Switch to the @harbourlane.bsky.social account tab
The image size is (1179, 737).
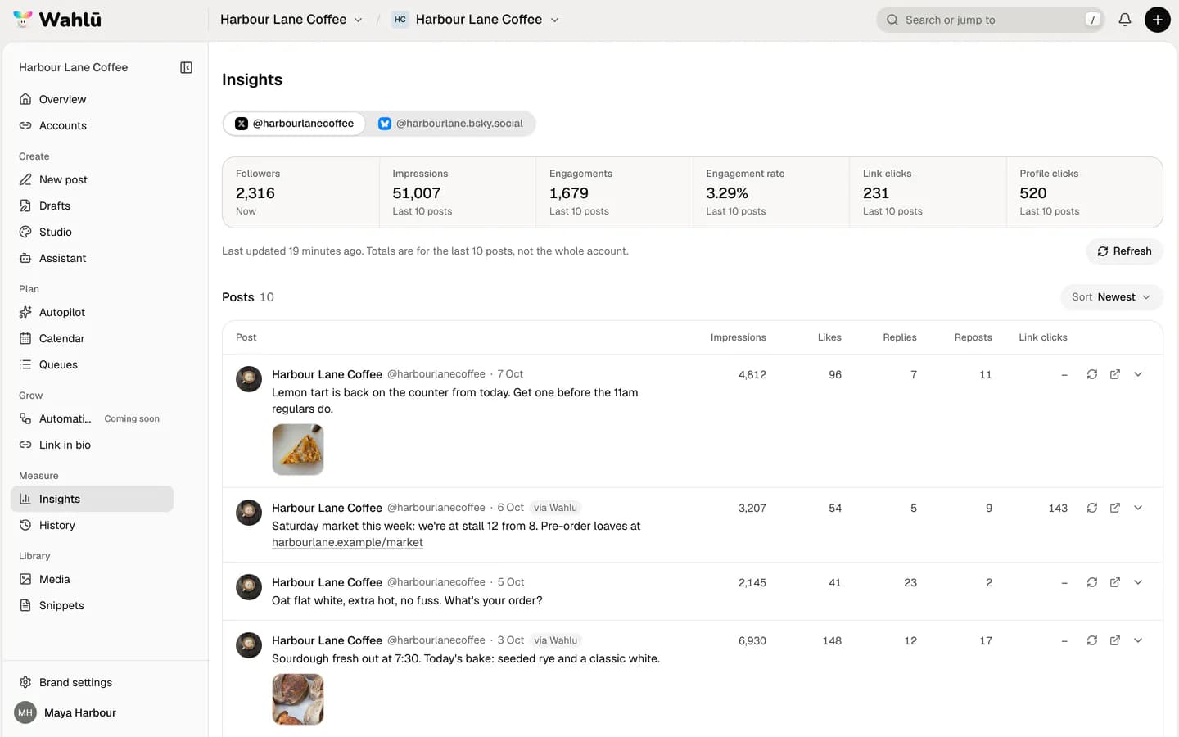click(x=450, y=124)
